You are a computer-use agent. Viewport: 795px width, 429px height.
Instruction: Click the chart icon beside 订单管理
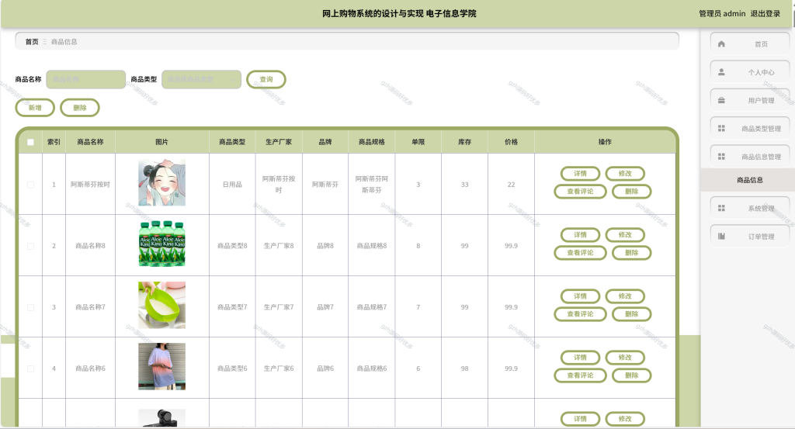(721, 236)
